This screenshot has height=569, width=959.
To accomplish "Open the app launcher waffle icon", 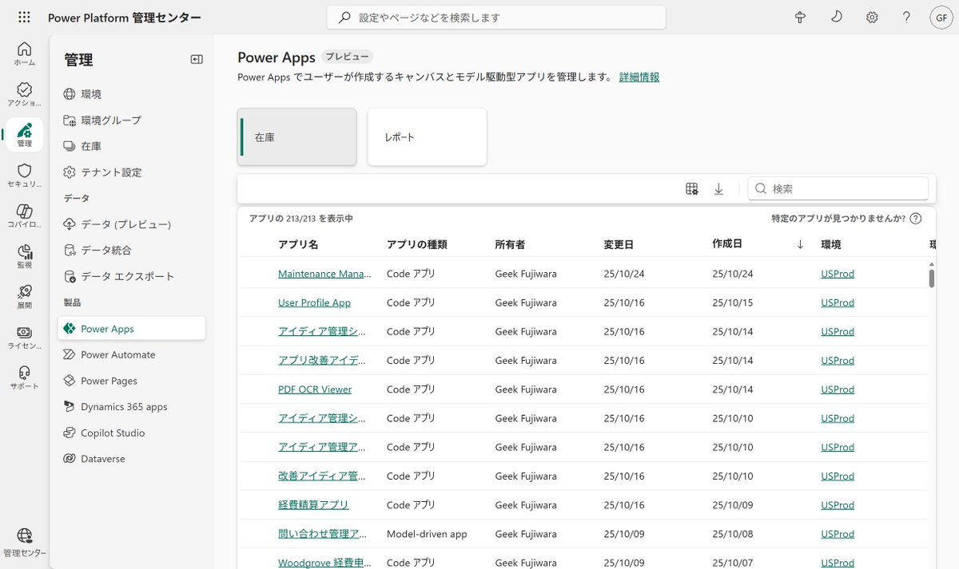I will pyautogui.click(x=24, y=17).
